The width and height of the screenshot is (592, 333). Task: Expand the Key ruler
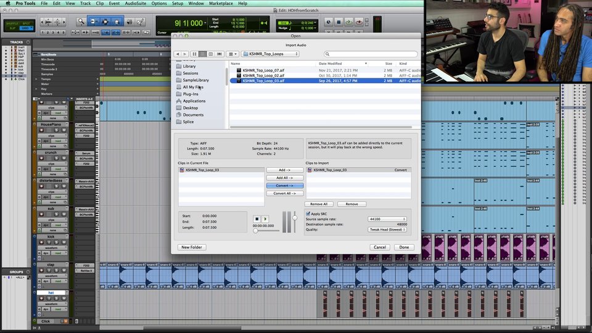[36, 89]
